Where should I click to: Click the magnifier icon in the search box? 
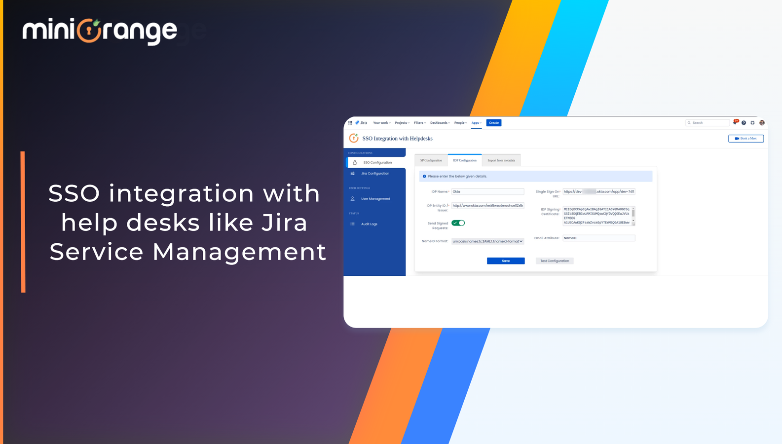coord(689,123)
